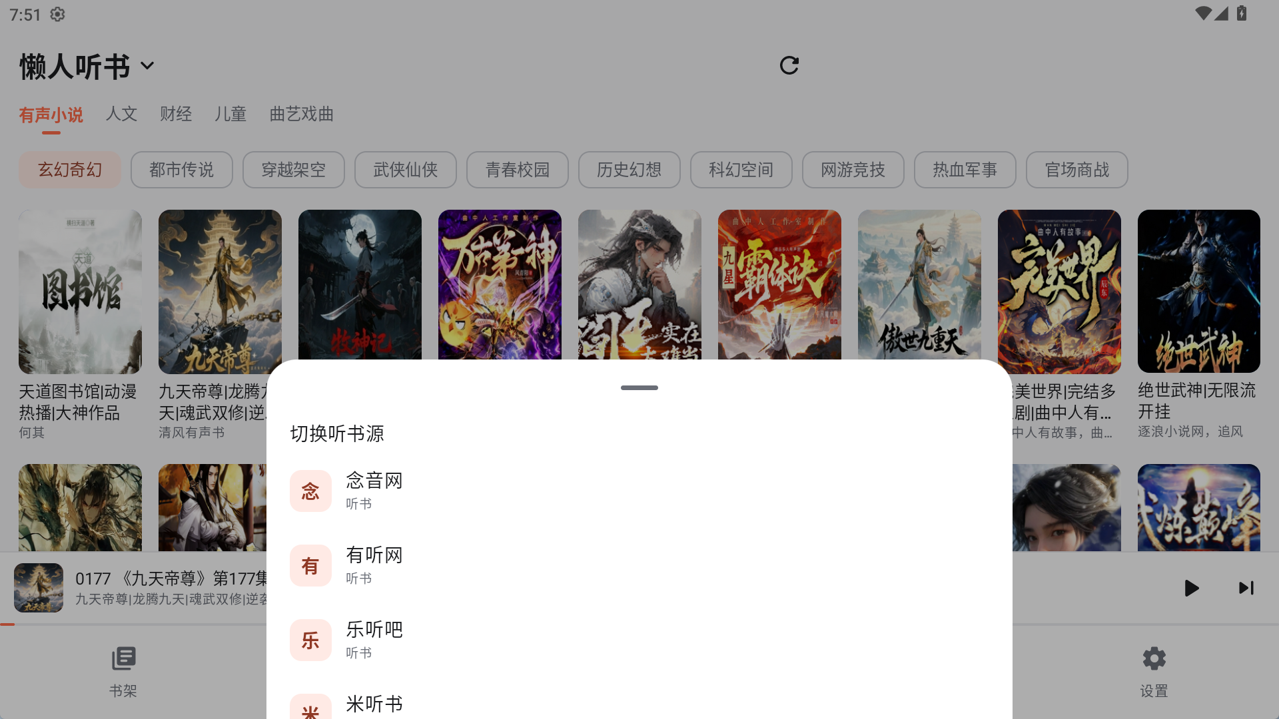
Task: Choose the 热血军事 category chip
Action: (965, 170)
